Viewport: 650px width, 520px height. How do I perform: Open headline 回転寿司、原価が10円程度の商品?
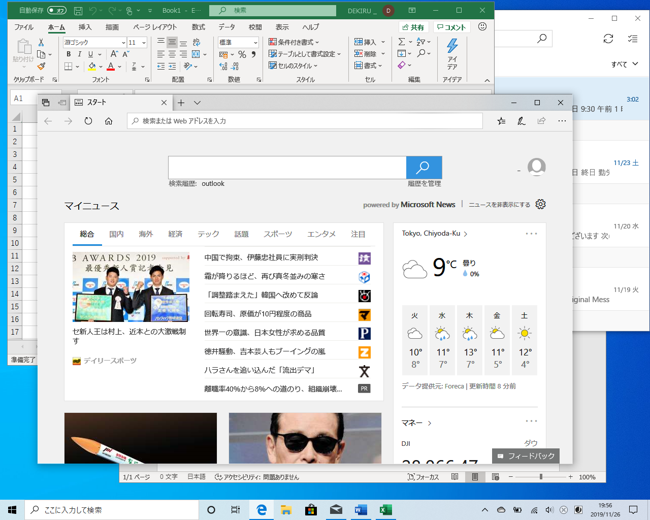pyautogui.click(x=258, y=314)
